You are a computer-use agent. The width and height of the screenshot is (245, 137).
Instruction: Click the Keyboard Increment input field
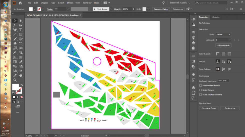(x=223, y=81)
